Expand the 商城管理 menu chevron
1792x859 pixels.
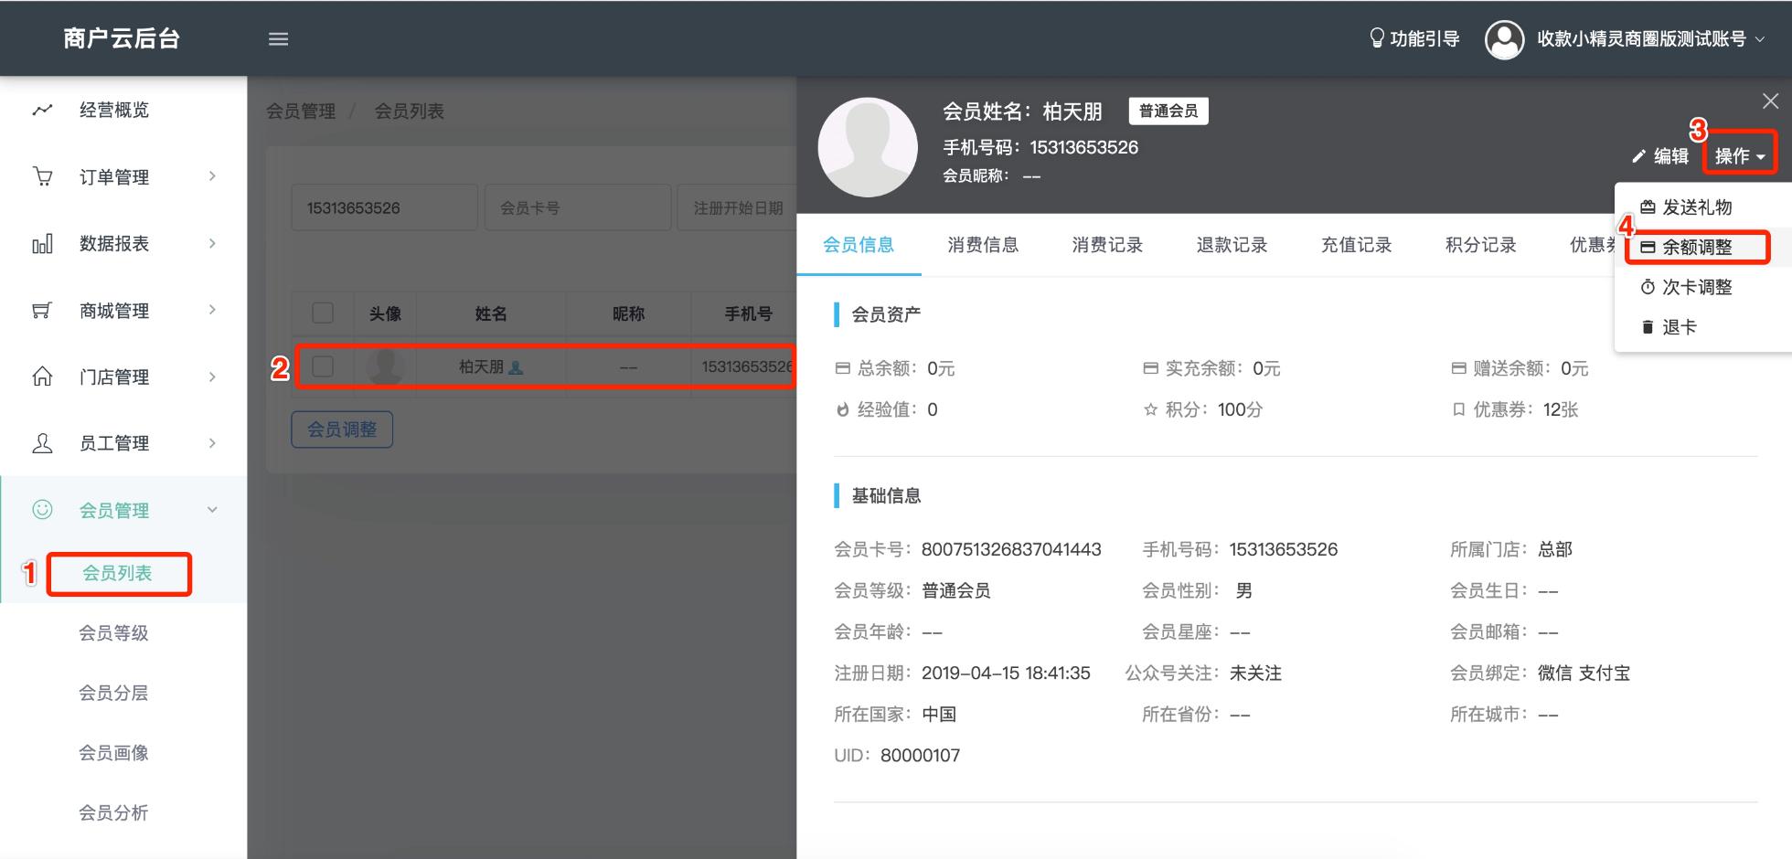212,310
